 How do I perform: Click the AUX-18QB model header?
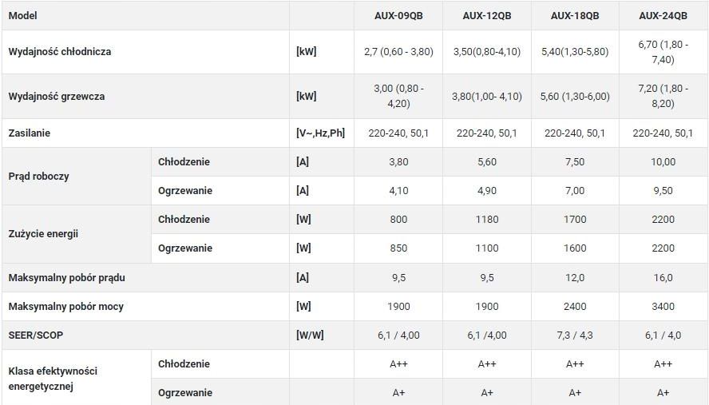(575, 16)
